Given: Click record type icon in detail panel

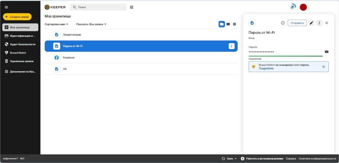Looking at the screenshot, I should 252,23.
